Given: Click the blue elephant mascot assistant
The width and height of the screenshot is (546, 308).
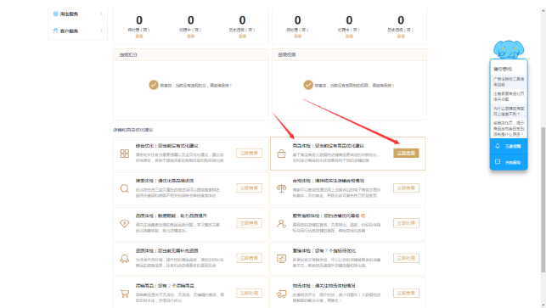Looking at the screenshot, I should [x=509, y=49].
